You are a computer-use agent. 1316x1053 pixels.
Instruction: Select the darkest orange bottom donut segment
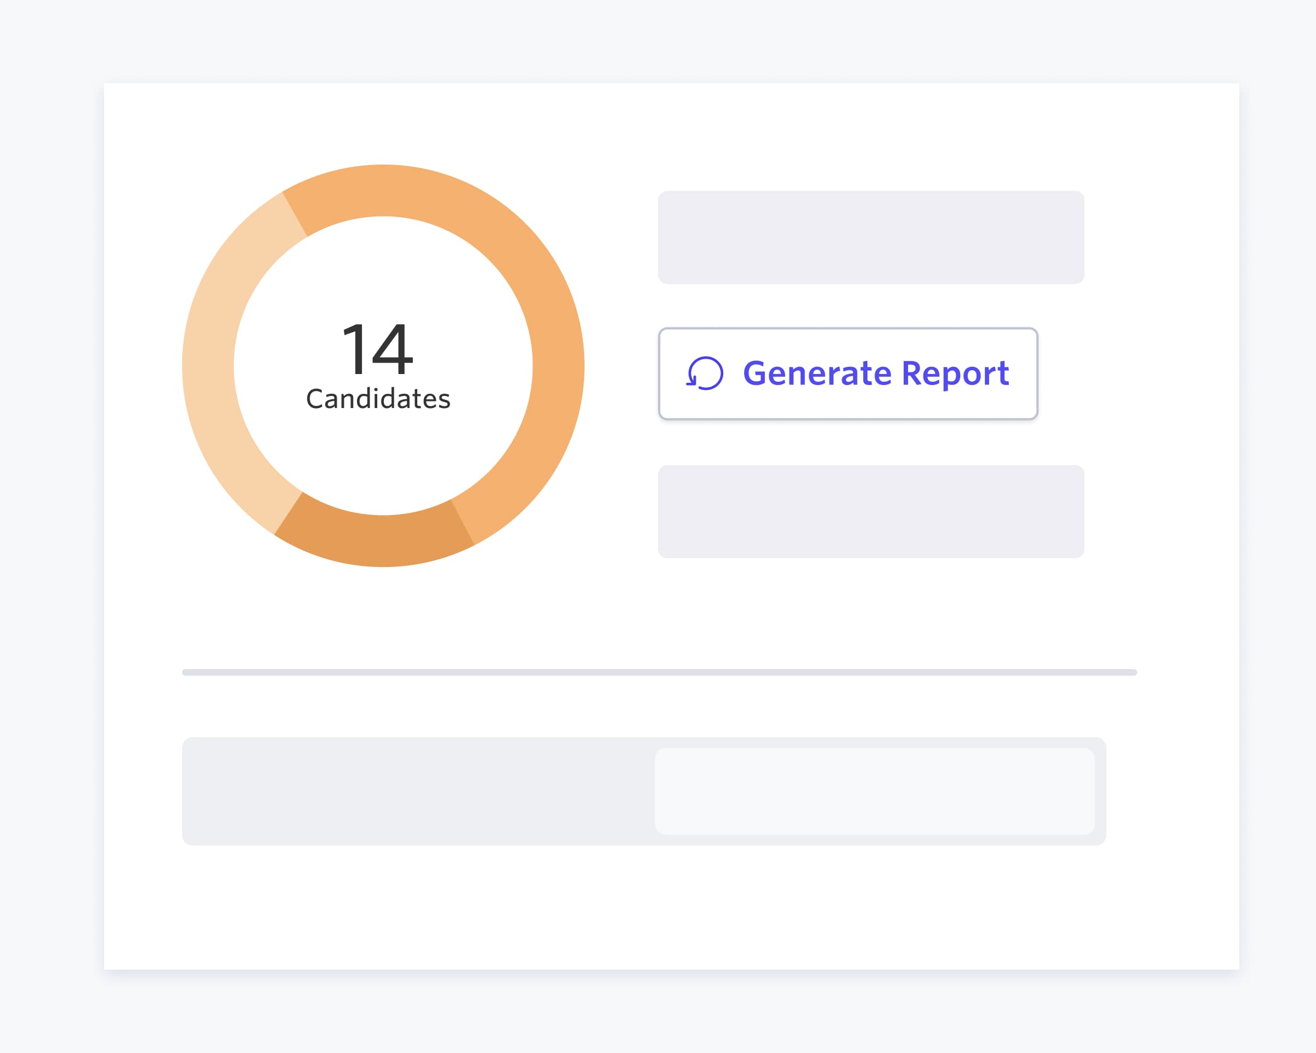(376, 539)
